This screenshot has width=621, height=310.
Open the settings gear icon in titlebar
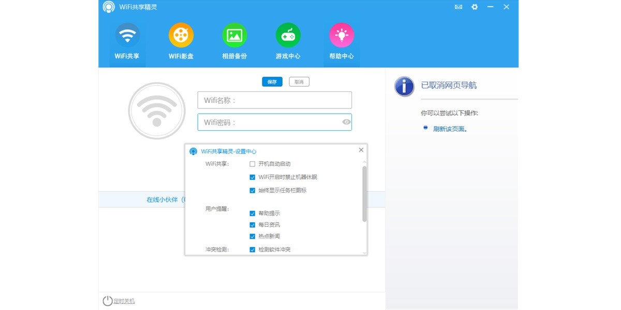coord(475,7)
